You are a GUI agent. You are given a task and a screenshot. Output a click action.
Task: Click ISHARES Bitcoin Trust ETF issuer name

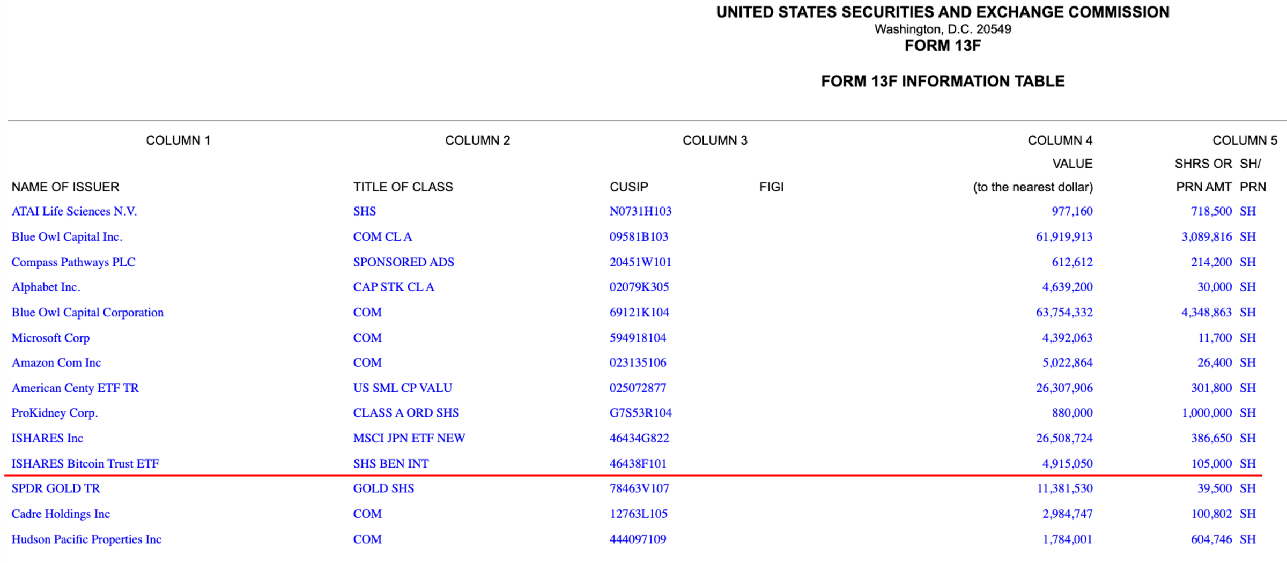tap(85, 463)
